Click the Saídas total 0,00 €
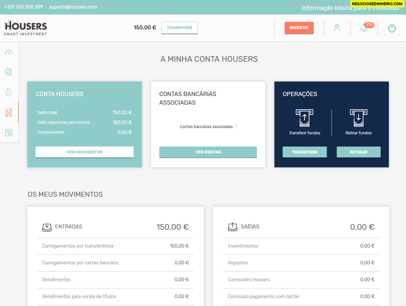 (x=362, y=227)
